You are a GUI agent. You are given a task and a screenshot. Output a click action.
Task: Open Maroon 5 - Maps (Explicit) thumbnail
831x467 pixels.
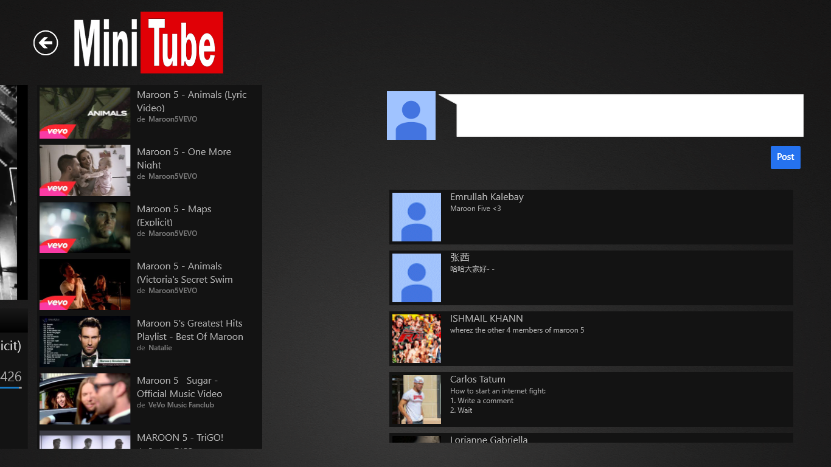click(85, 227)
